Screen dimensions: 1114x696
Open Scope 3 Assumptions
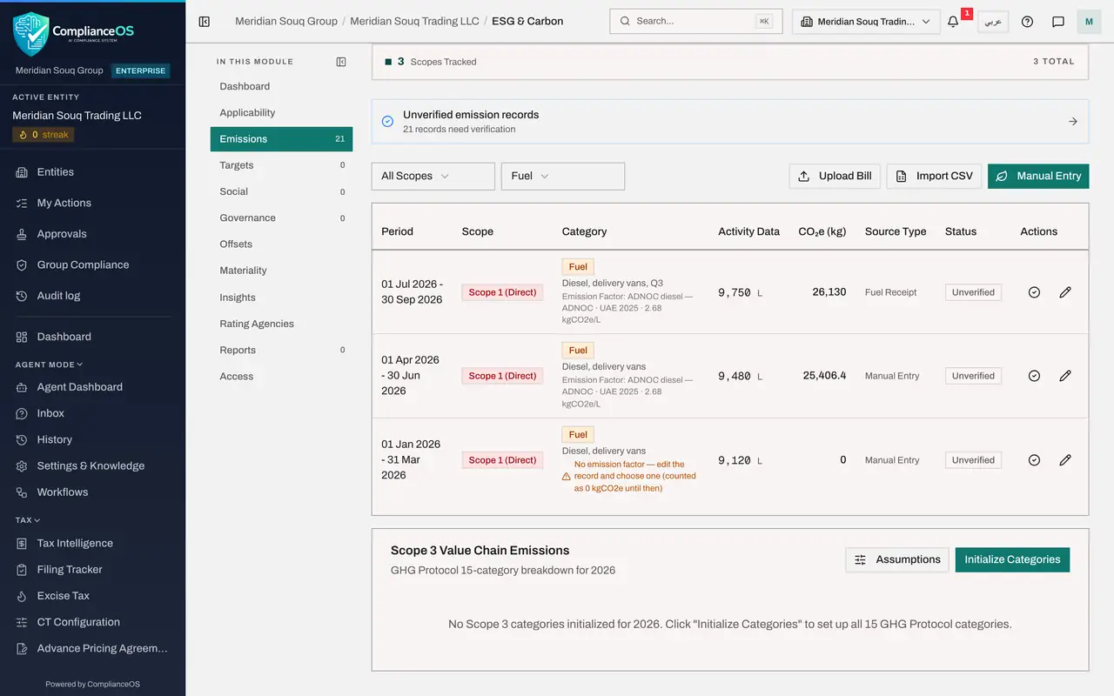coord(897,559)
